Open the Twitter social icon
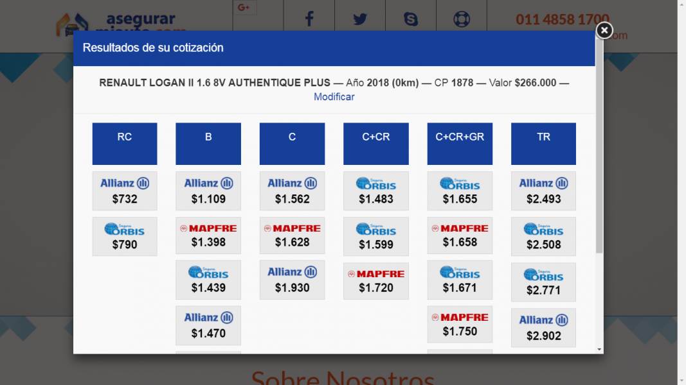 360,19
